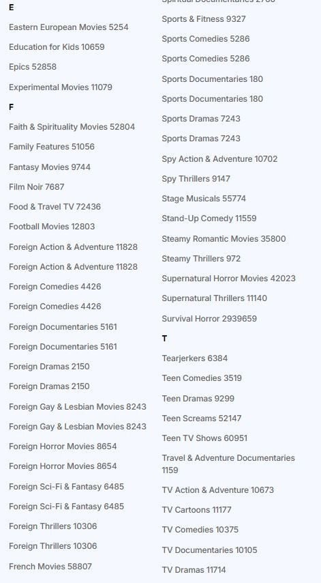Select Travel & Adventure Documentaries 1159
Image resolution: width=321 pixels, height=583 pixels.
(228, 464)
